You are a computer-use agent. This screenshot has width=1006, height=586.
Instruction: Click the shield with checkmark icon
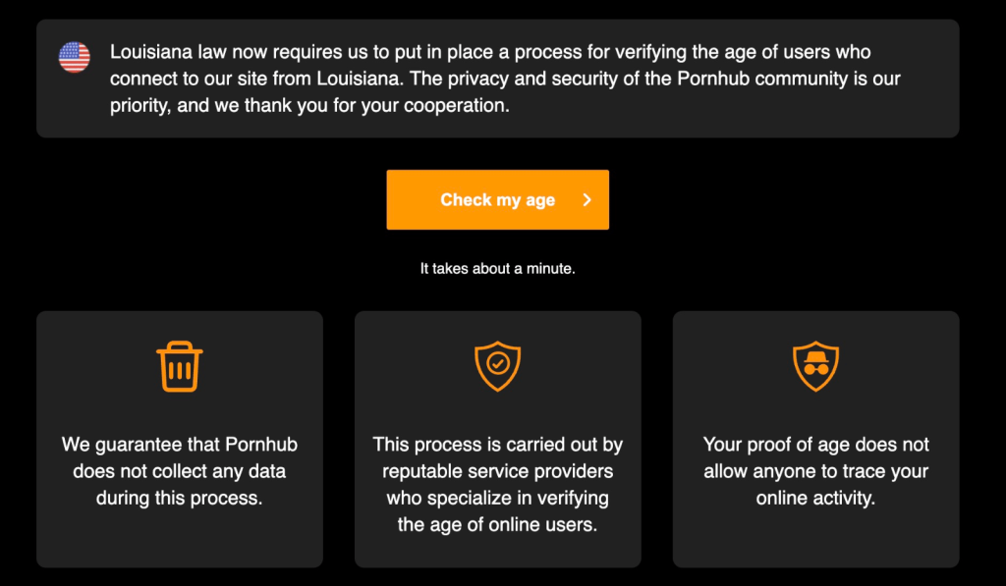[x=498, y=366]
